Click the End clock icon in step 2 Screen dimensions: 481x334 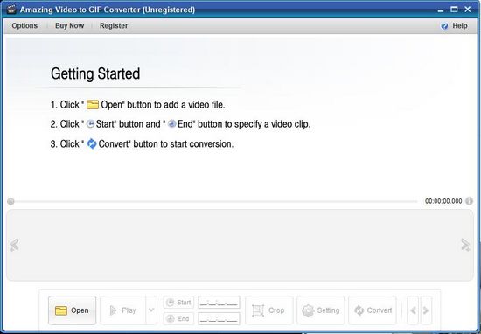172,124
